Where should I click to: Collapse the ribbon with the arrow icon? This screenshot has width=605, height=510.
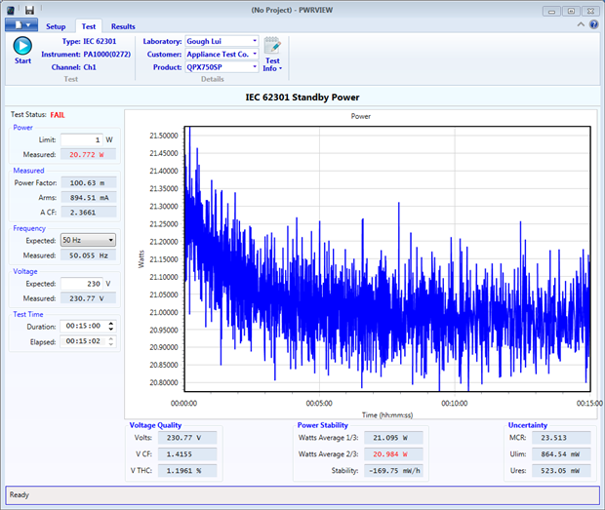click(x=582, y=25)
